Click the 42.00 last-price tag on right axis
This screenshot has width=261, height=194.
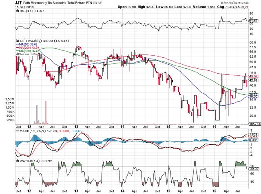pos(253,80)
